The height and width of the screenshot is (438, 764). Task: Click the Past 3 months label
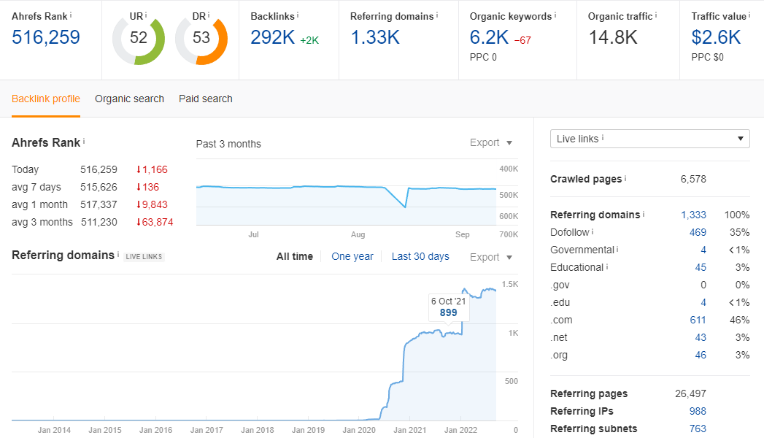click(228, 145)
